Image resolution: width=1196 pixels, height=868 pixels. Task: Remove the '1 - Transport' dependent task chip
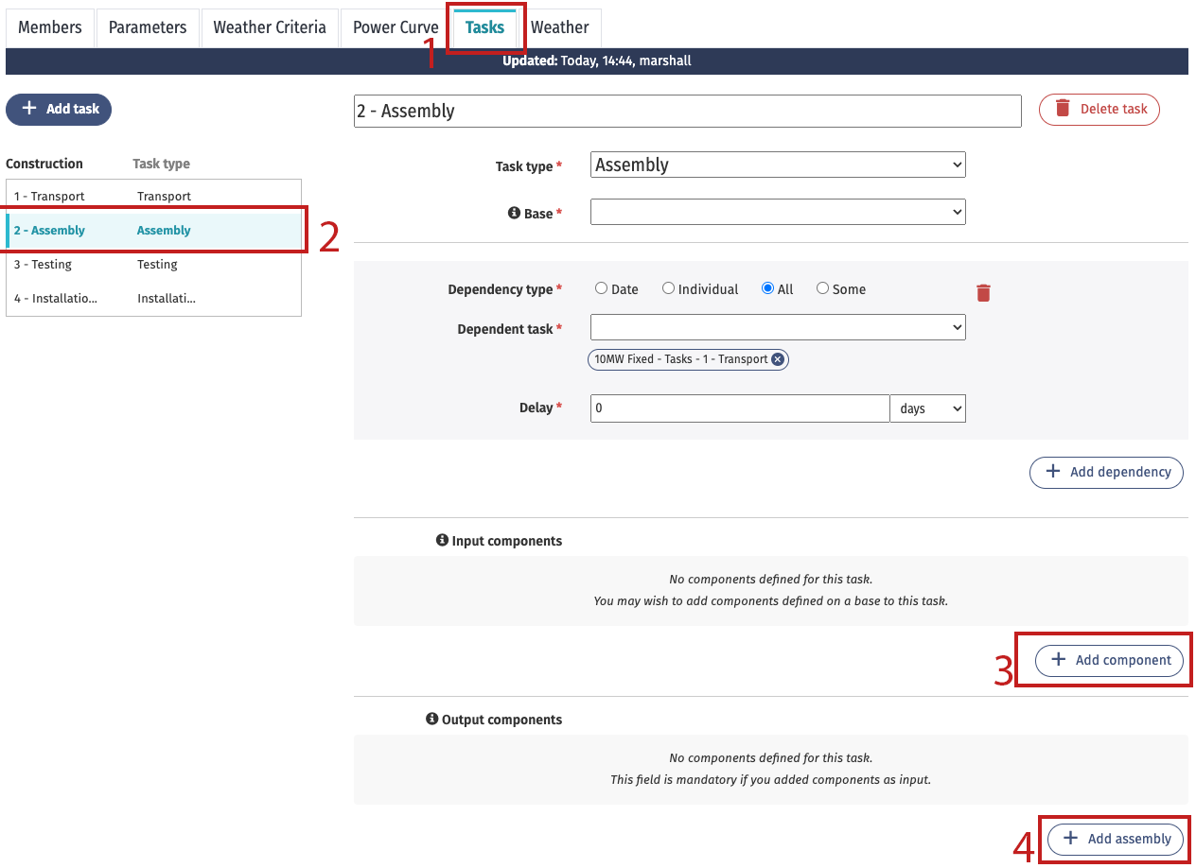(778, 359)
